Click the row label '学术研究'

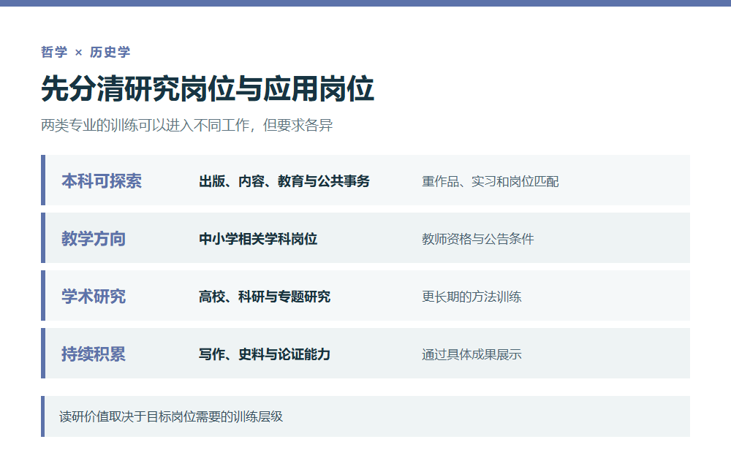(94, 296)
